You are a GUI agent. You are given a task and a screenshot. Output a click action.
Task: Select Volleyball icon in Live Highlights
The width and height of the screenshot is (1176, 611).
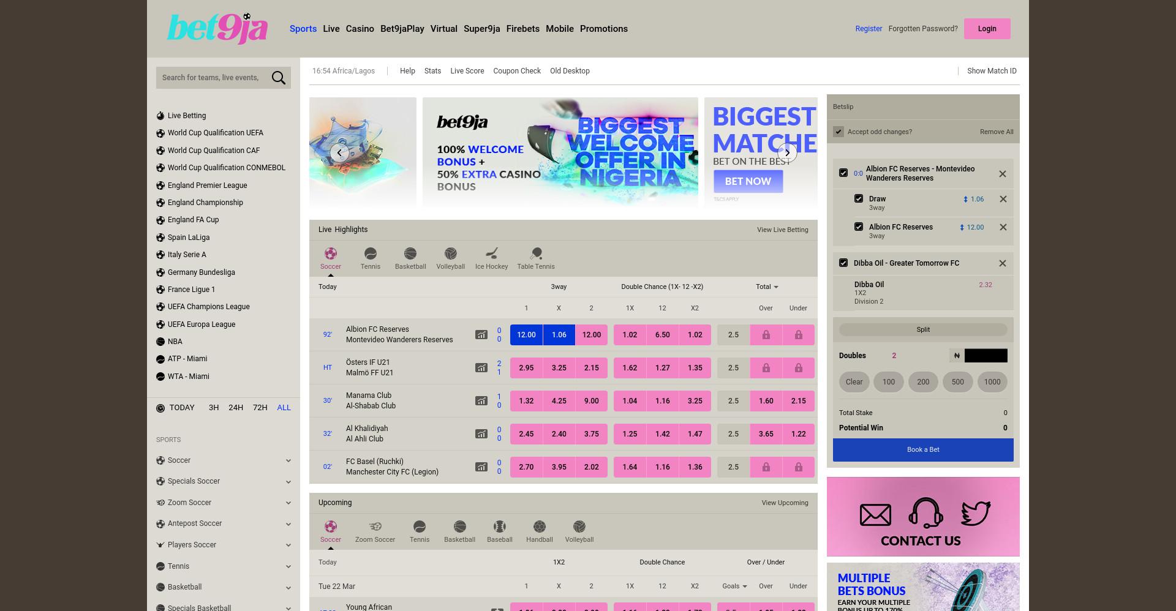coord(451,253)
